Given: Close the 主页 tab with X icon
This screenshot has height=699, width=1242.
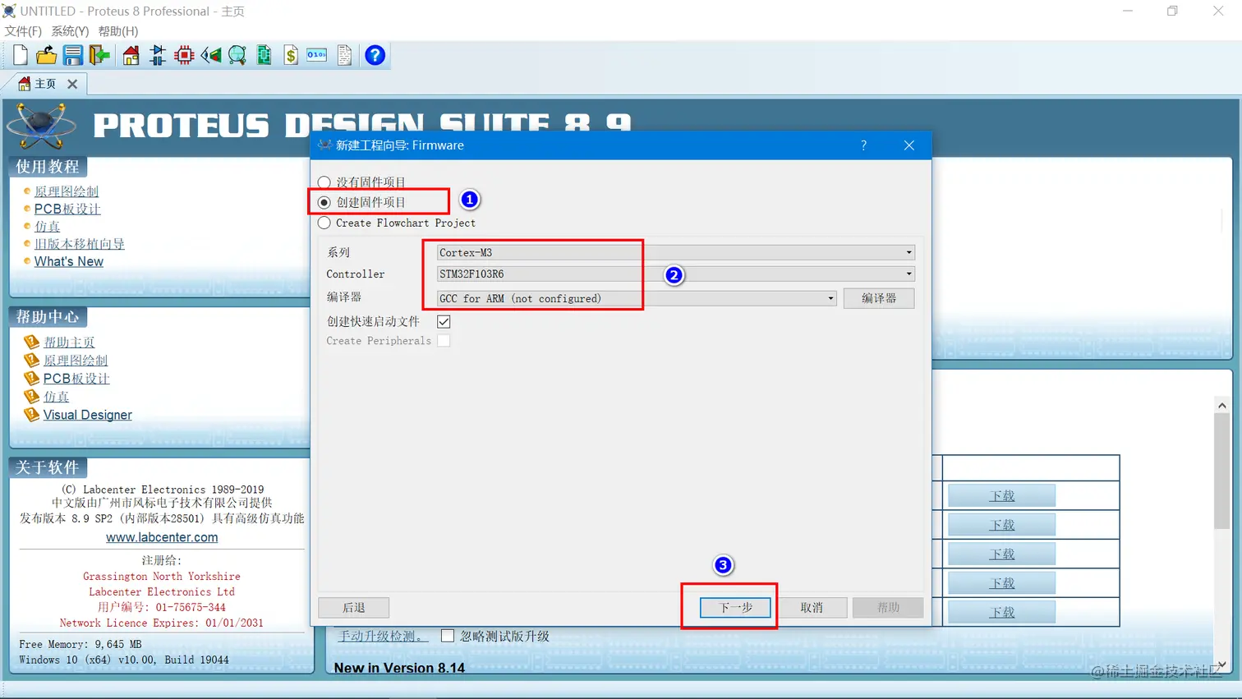Looking at the screenshot, I should click(72, 84).
